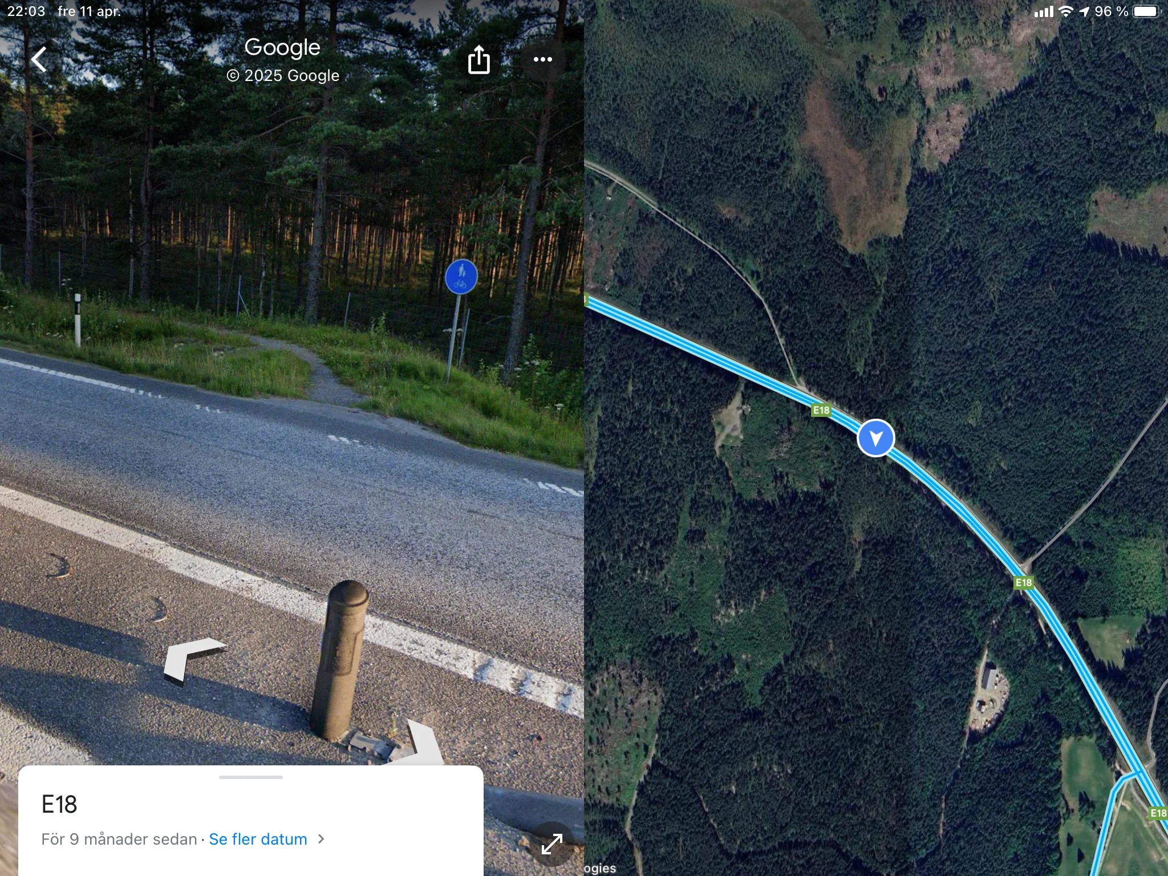This screenshot has width=1168, height=876.
Task: Tap the blue side road junction
Action: point(1136,774)
